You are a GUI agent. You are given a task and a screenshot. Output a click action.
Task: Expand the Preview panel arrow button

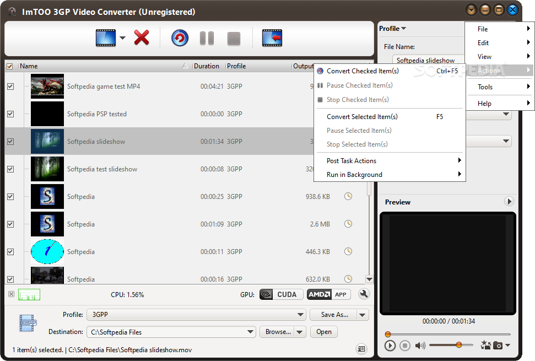(x=509, y=201)
